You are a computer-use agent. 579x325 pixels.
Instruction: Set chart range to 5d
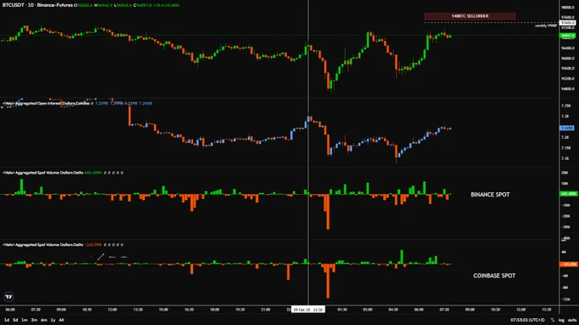pyautogui.click(x=15, y=320)
